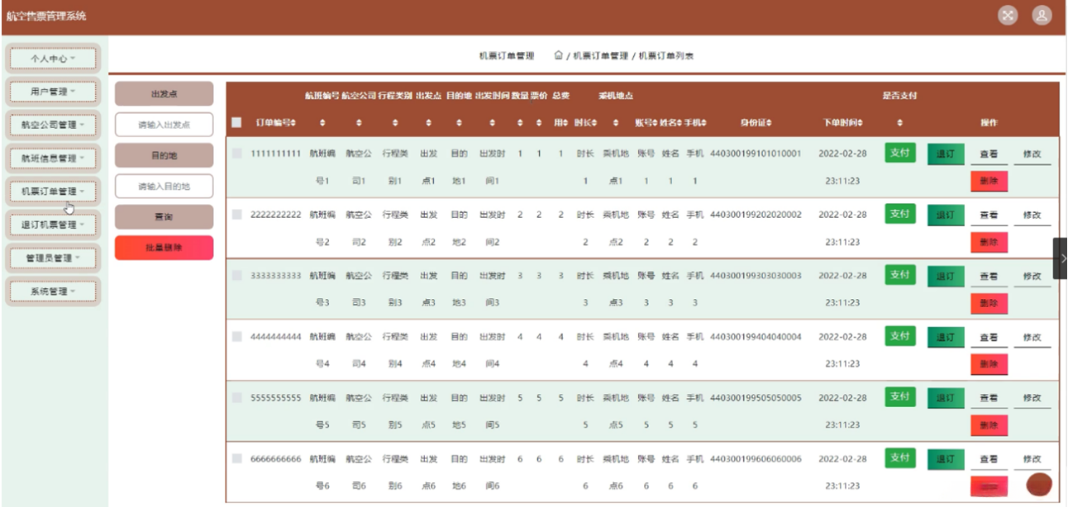Image resolution: width=1068 pixels, height=507 pixels.
Task: Click 支付 for order 6666666666
Action: pyautogui.click(x=900, y=458)
